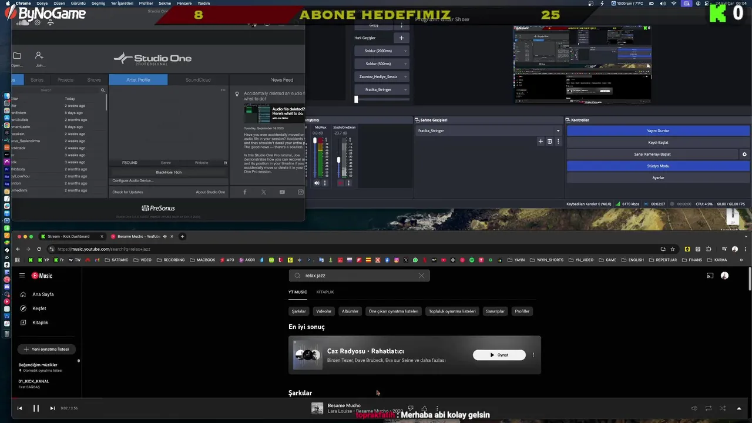752x423 pixels.
Task: Show more Chrome bookmarks with the chevron
Action: [x=741, y=260]
